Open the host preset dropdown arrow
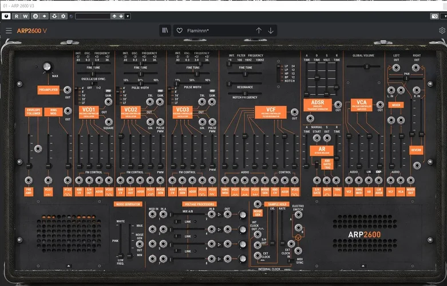Image resolution: width=447 pixels, height=286 pixels. 127,16
